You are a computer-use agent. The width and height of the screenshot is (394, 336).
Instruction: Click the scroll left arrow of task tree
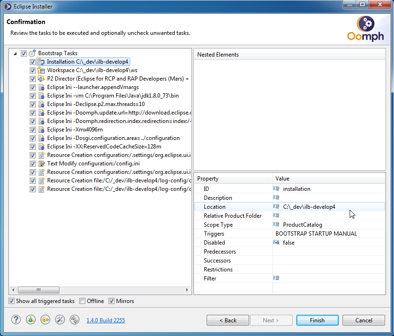13,290
